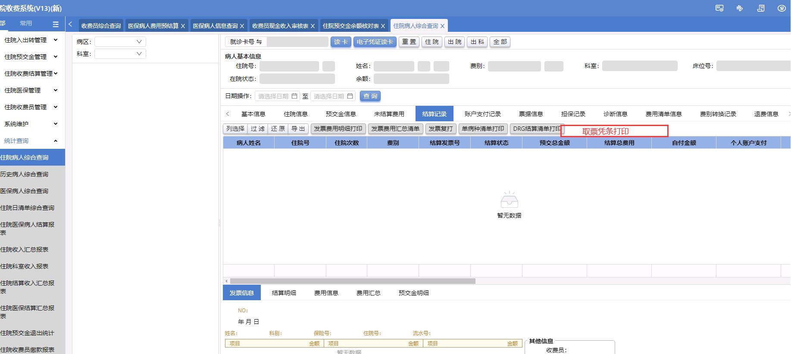Click the 出院 filter button

point(454,42)
